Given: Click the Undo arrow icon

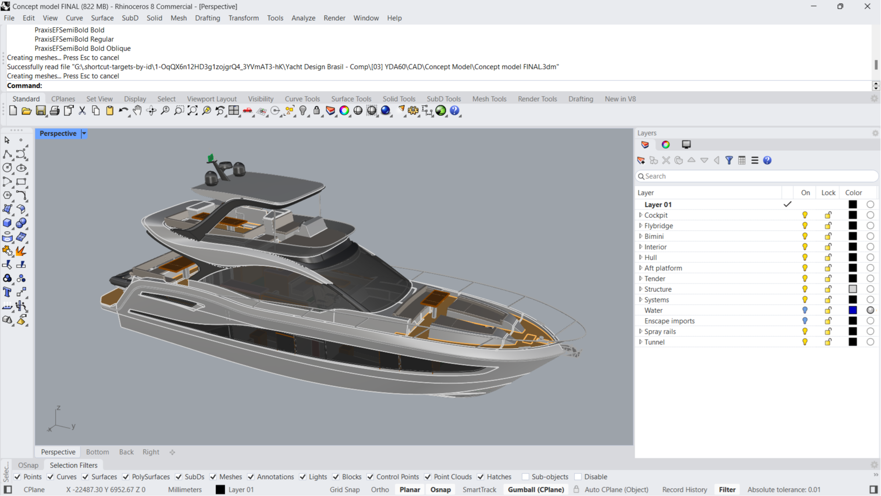Looking at the screenshot, I should [x=123, y=111].
